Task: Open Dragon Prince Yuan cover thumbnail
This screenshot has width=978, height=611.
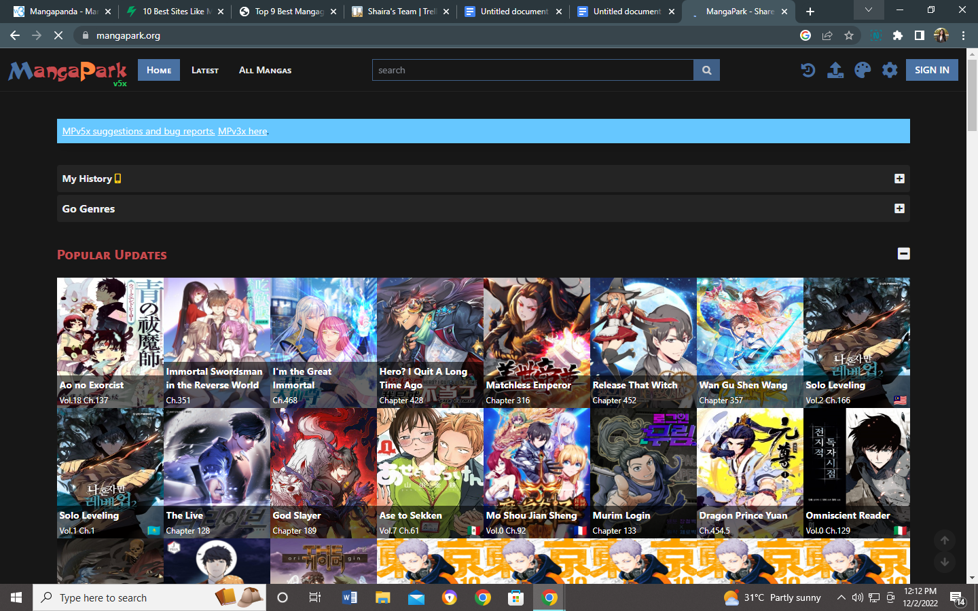Action: tap(750, 473)
